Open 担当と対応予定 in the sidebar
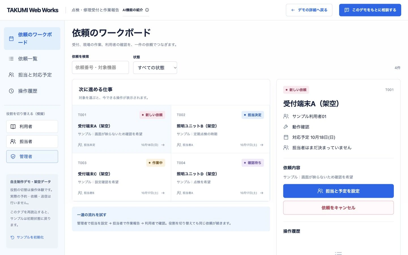The width and height of the screenshot is (408, 255). (32, 75)
